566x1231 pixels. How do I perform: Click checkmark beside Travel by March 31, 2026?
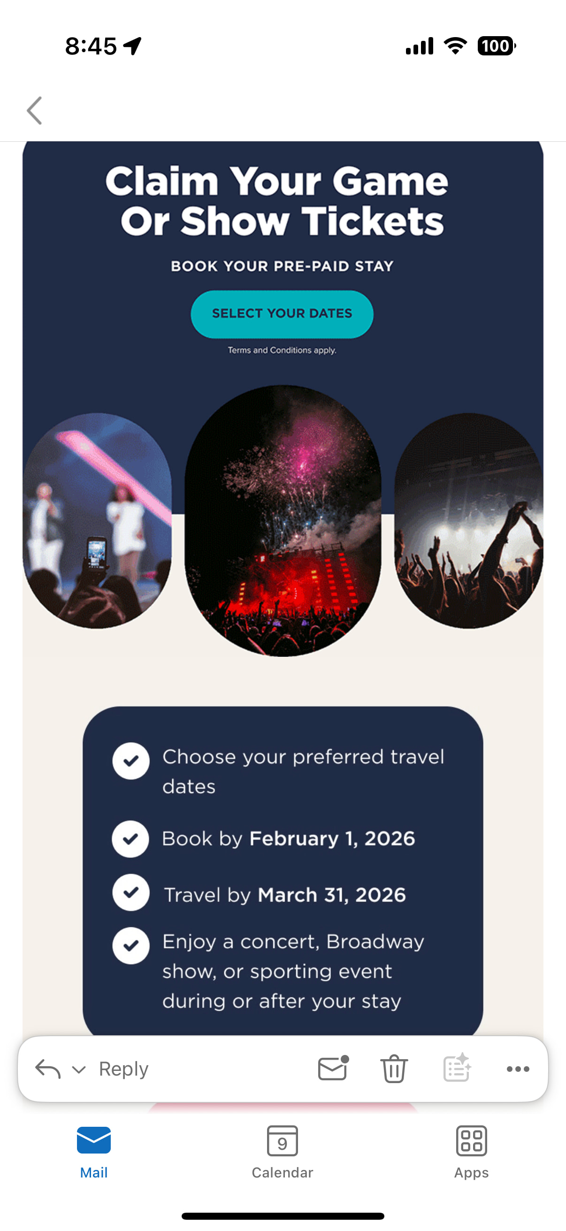pyautogui.click(x=131, y=892)
